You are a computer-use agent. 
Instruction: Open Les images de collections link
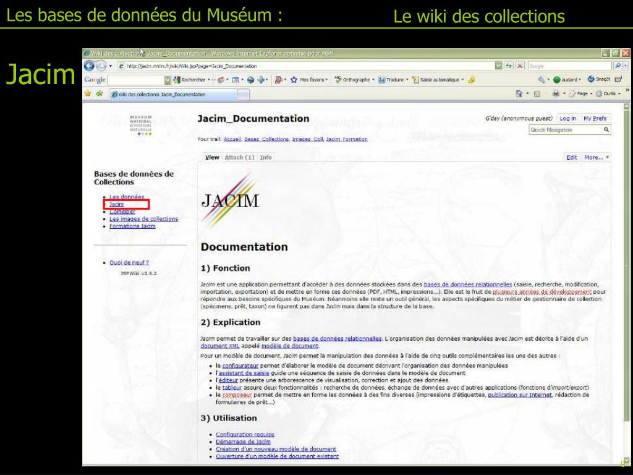point(143,218)
